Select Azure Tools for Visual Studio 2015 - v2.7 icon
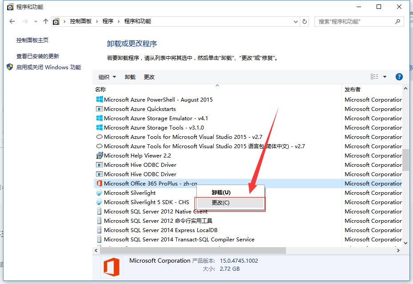 99,137
